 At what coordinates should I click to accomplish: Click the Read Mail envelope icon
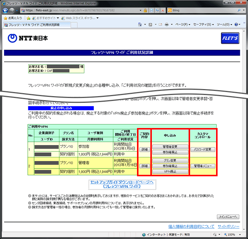pyautogui.click(x=160, y=24)
